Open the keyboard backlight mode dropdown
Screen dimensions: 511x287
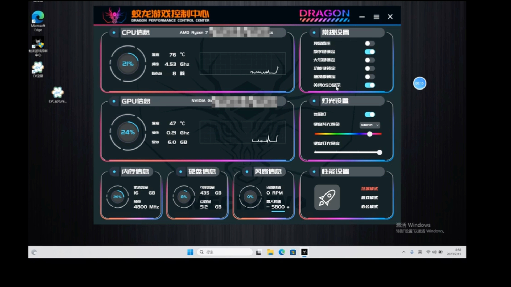[370, 125]
